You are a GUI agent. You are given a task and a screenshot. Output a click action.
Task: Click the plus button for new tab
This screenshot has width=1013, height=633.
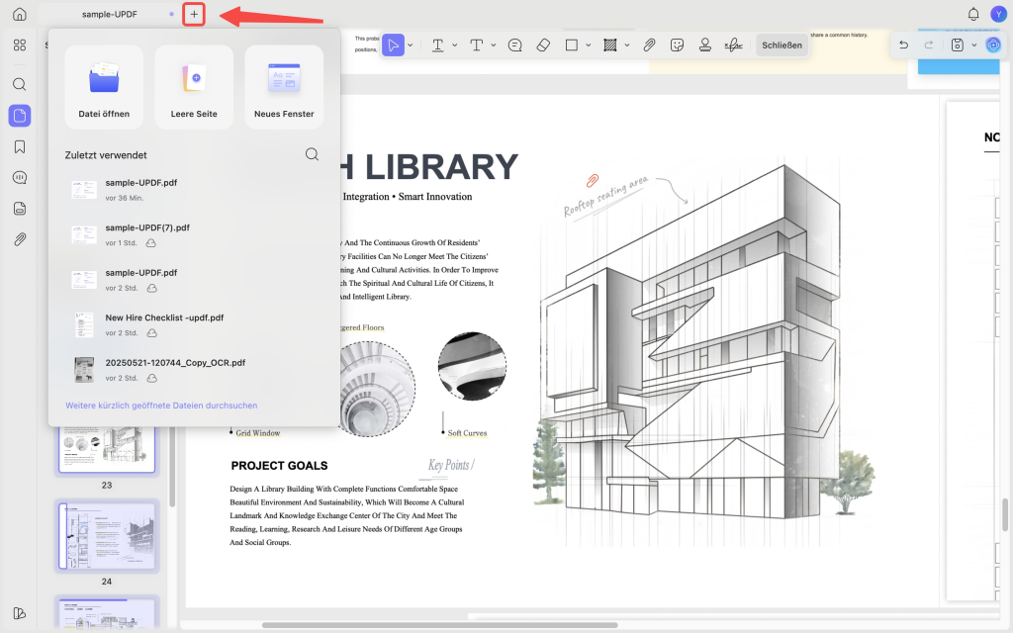point(194,14)
